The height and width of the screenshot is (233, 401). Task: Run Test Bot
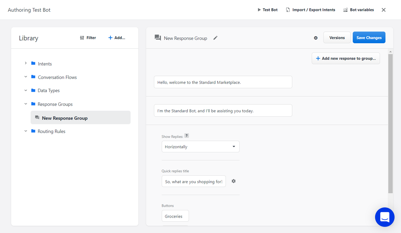pos(268,10)
